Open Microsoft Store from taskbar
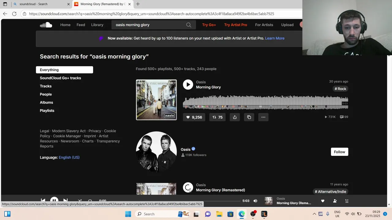 [x=230, y=214]
